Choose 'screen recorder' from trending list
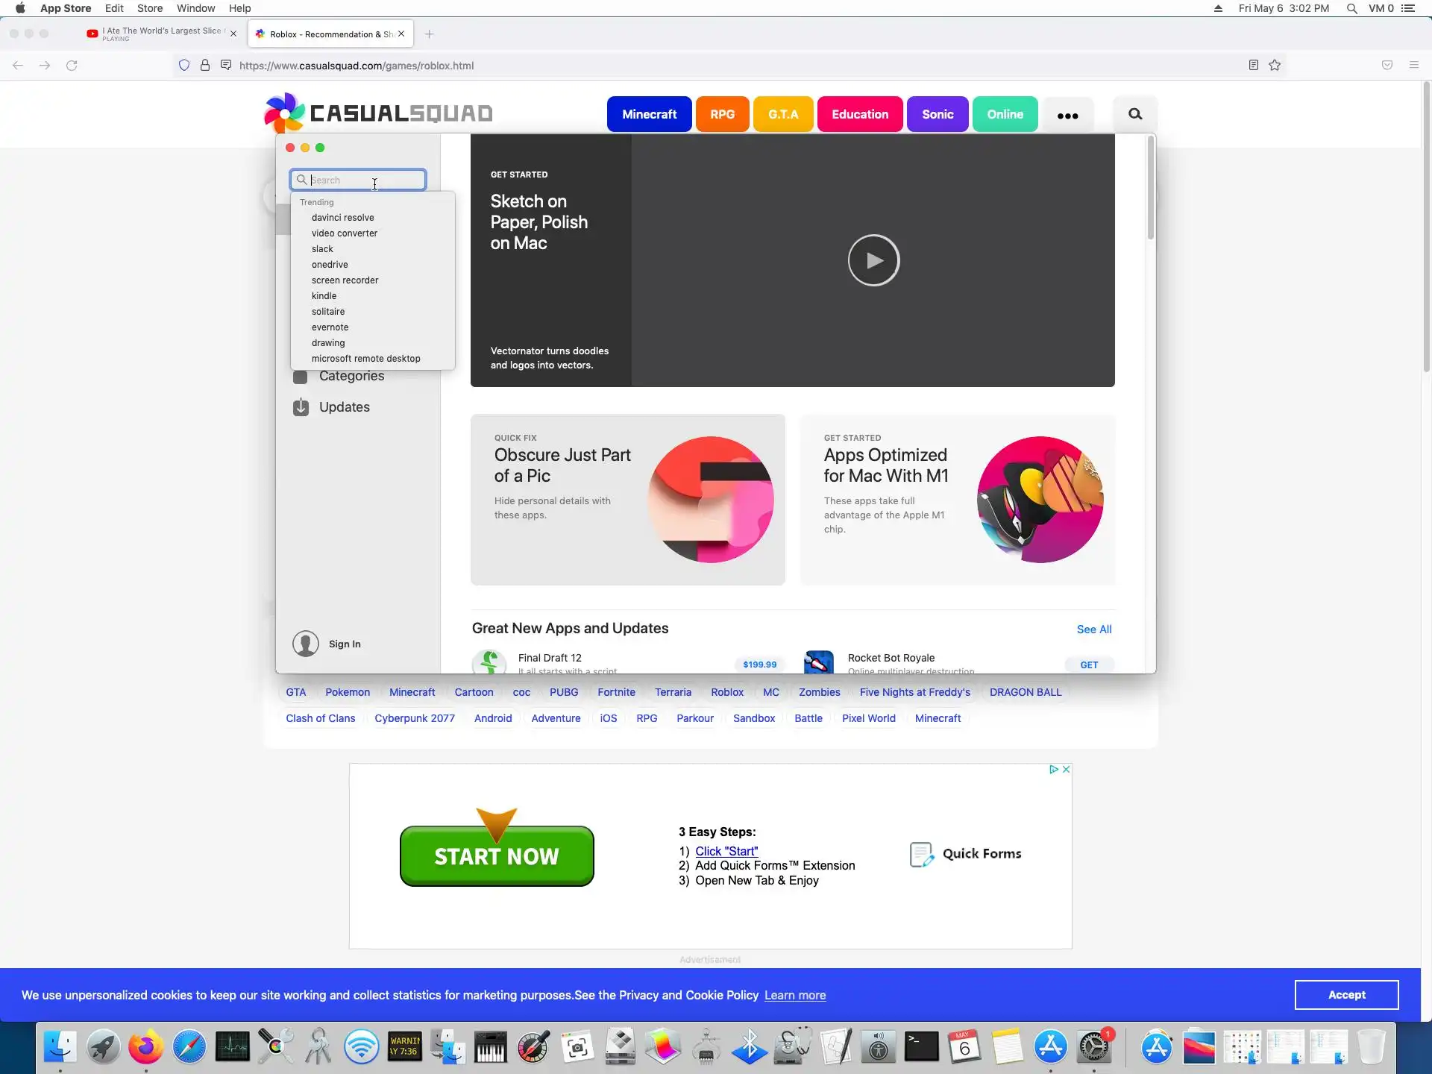 [345, 280]
